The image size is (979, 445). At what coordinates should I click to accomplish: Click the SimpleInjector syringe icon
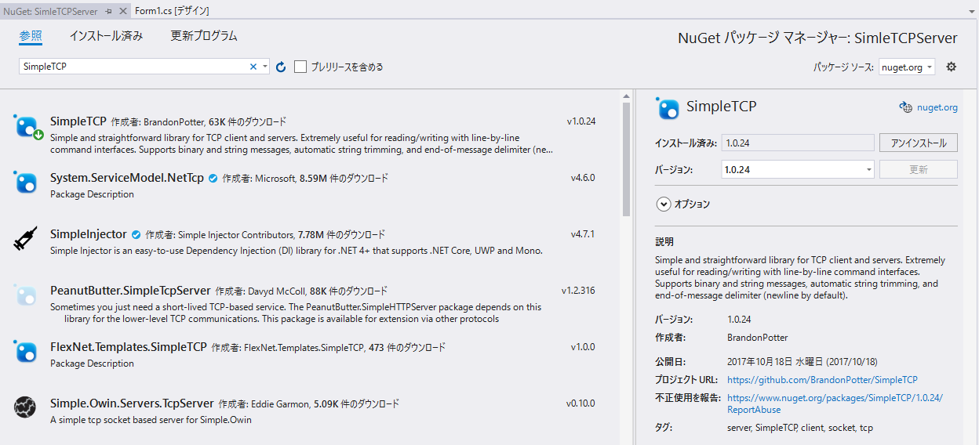coord(26,239)
